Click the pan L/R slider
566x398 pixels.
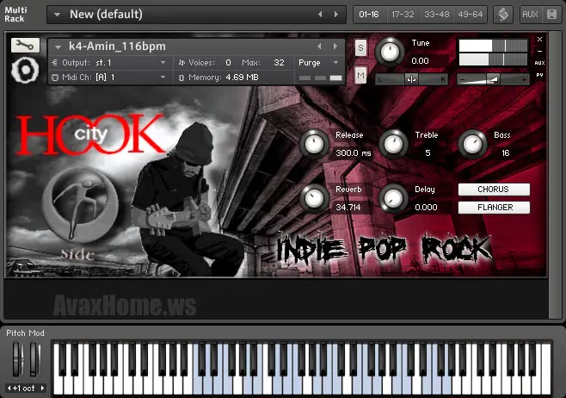[411, 79]
